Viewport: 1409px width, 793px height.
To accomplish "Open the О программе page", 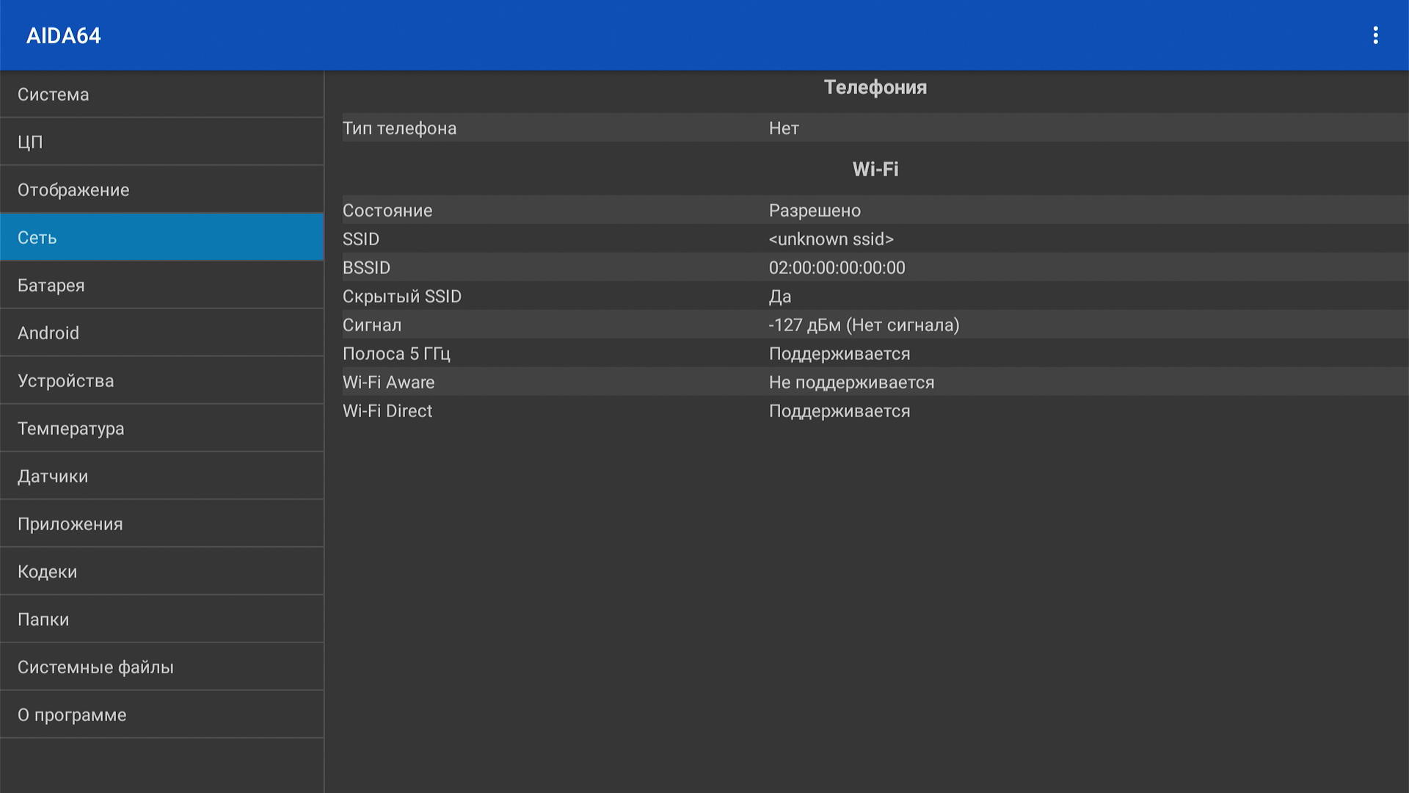I will [161, 714].
